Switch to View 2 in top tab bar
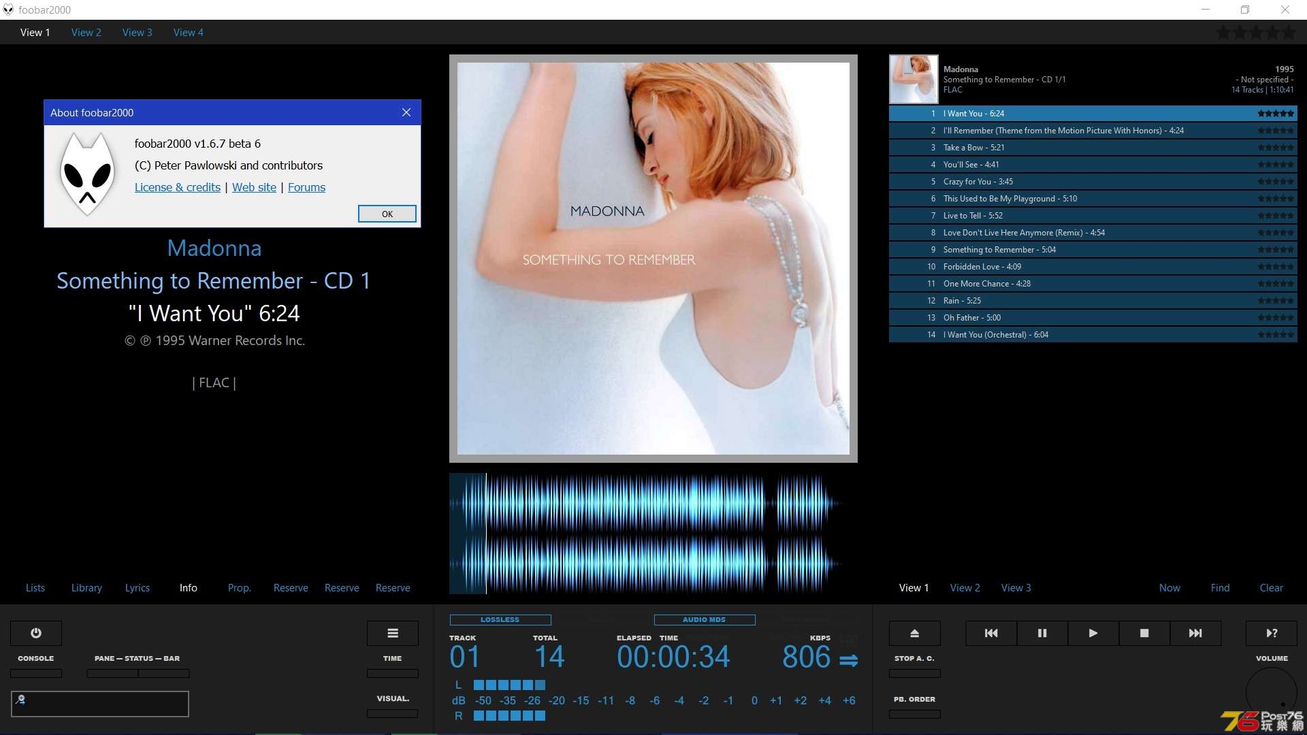 (x=86, y=32)
